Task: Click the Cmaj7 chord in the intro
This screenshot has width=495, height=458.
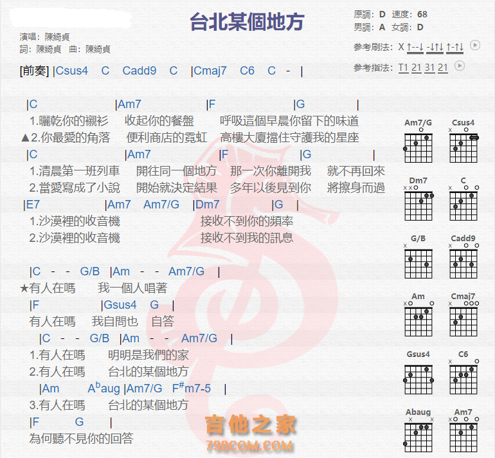Action: point(210,71)
